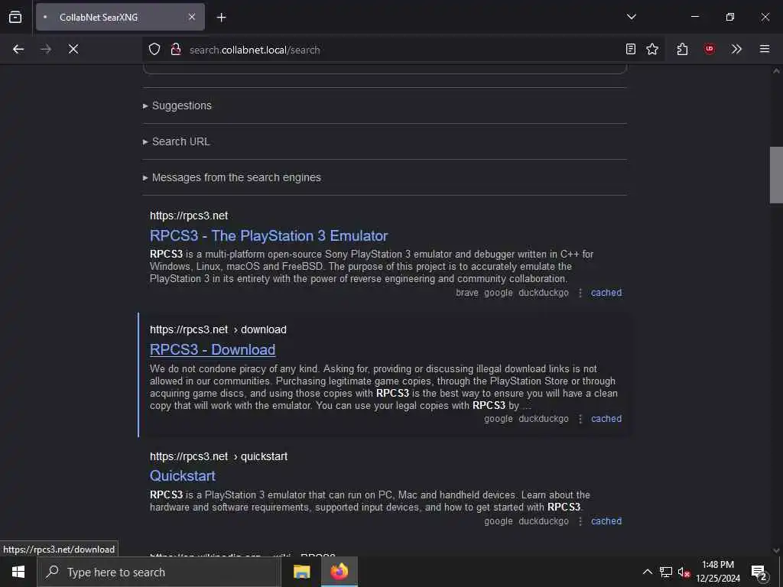Image resolution: width=783 pixels, height=587 pixels.
Task: Open a new tab with plus button
Action: coord(221,18)
